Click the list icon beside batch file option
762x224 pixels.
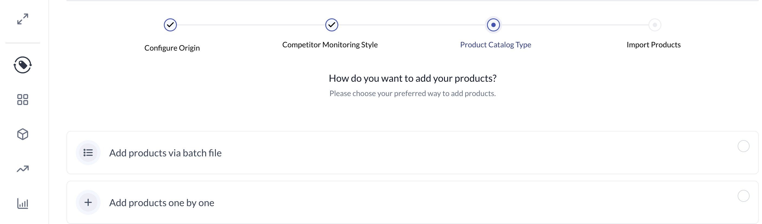88,153
